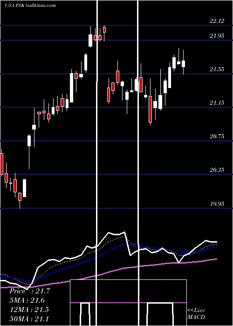The image size is (233, 326).
Task: Click the 12MA : 21.5 value
Action: [x=29, y=309]
